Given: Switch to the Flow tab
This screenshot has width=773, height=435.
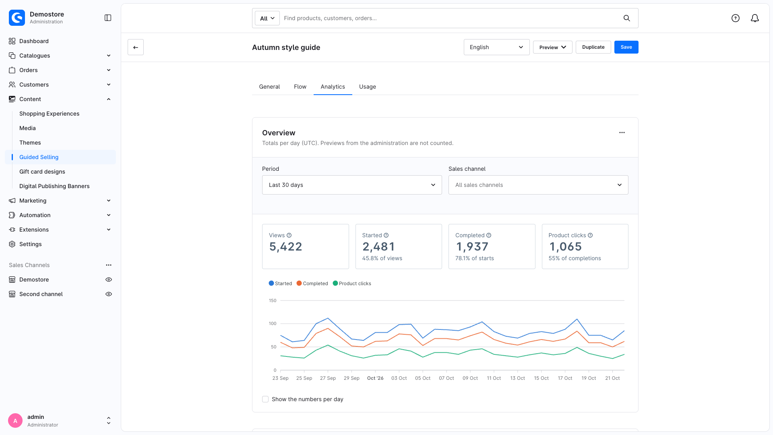Looking at the screenshot, I should click(x=300, y=87).
